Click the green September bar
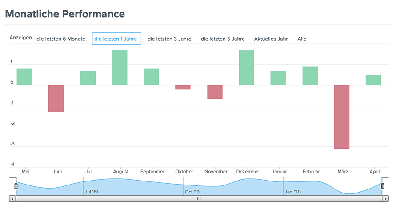This screenshot has width=400, height=220. (151, 77)
